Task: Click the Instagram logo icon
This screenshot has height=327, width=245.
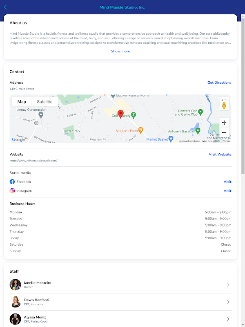Action: coord(12,191)
